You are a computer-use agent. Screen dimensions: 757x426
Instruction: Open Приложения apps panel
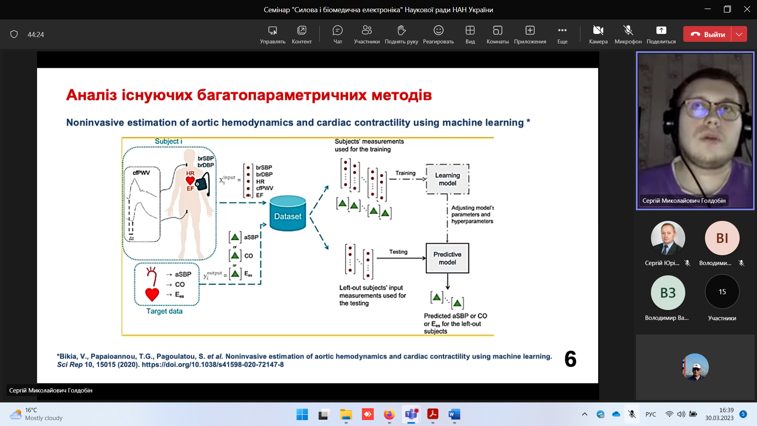click(530, 34)
